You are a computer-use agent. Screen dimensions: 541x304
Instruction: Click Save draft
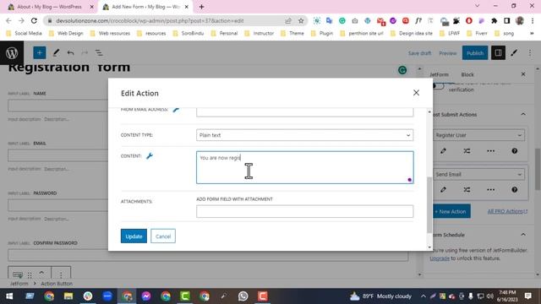point(419,53)
